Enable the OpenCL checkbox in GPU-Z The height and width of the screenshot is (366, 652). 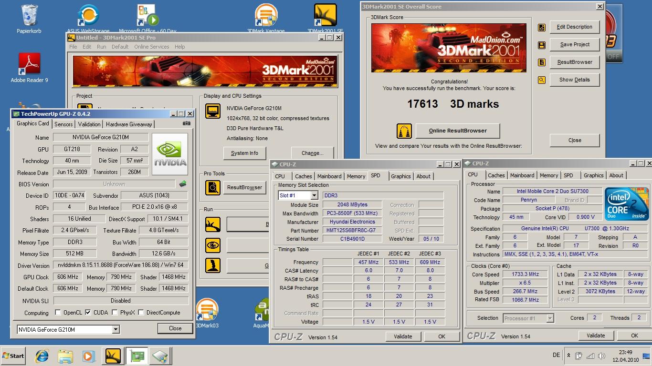[58, 313]
